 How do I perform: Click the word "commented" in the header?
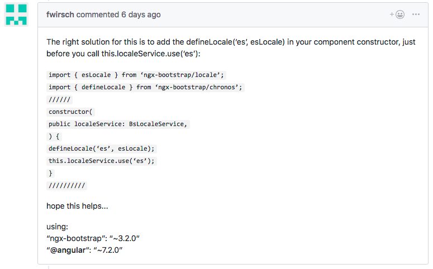tap(98, 15)
